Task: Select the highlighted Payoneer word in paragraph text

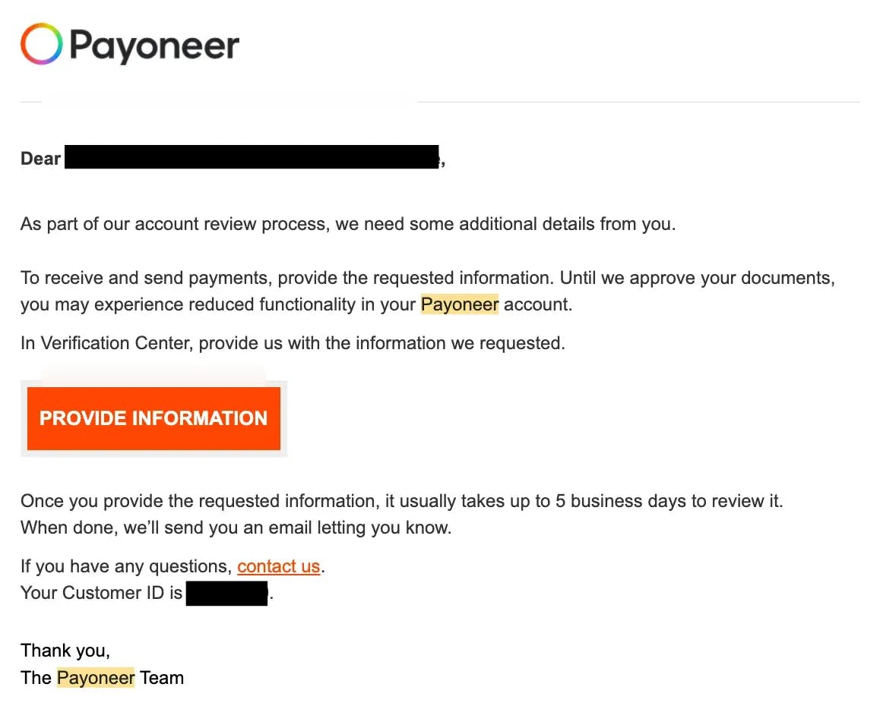Action: [x=459, y=304]
